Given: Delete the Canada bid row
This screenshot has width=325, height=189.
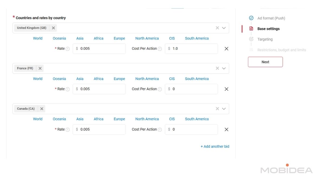Looking at the screenshot, I should [226, 130].
